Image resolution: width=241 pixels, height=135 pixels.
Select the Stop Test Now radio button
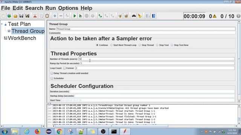coord(172,45)
